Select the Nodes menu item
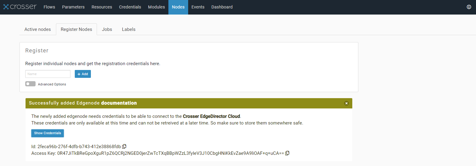The width and height of the screenshot is (476, 166). 178,7
